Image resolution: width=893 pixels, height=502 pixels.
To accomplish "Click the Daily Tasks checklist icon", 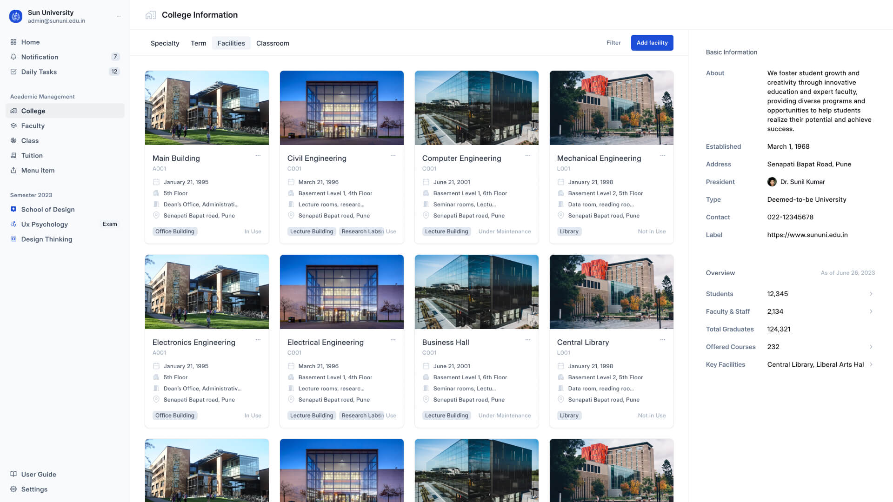I will coord(13,72).
